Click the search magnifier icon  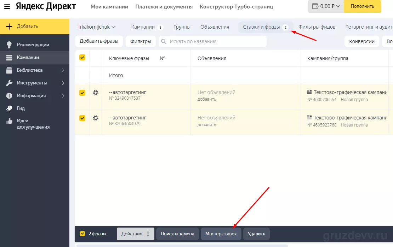point(164,41)
